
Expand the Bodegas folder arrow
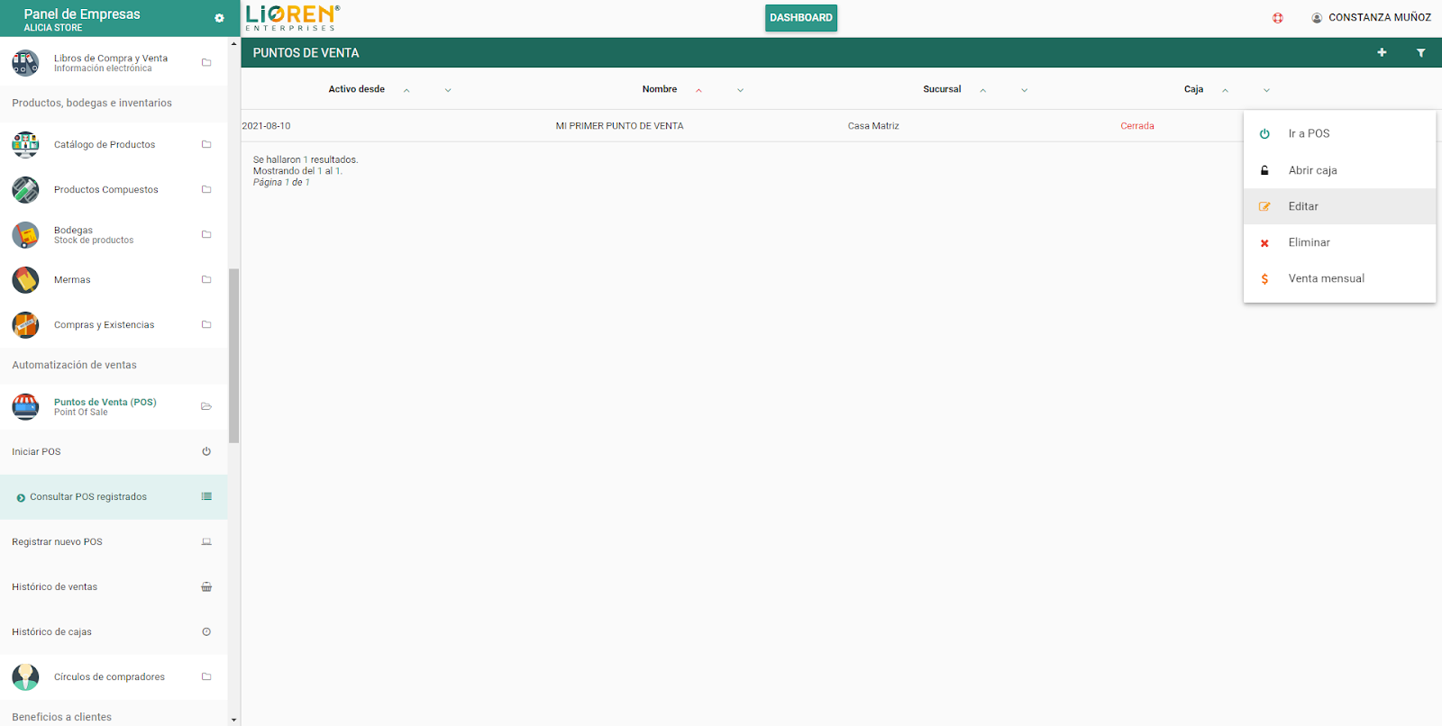tap(206, 234)
